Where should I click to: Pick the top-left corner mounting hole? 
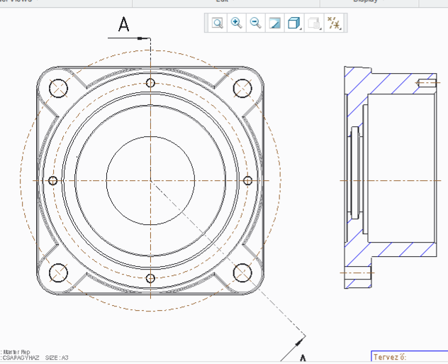pyautogui.click(x=59, y=89)
